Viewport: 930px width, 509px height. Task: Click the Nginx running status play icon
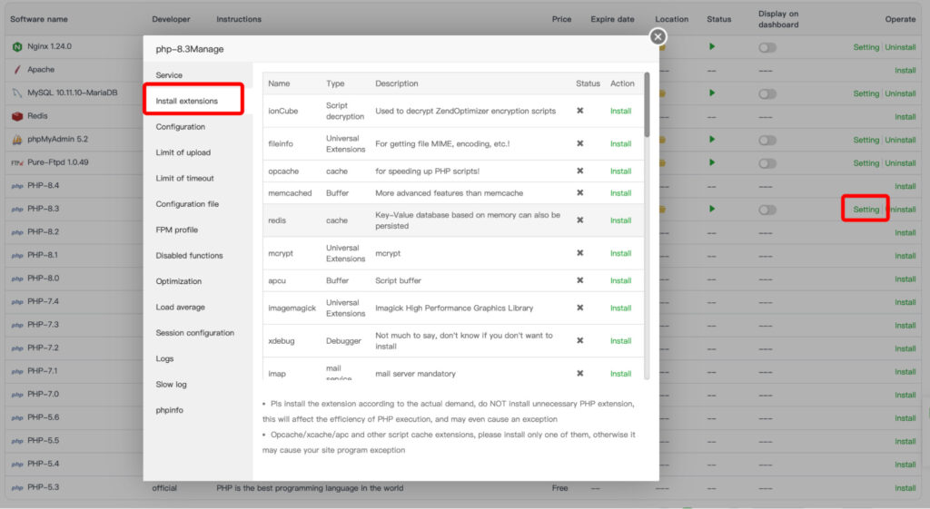(x=712, y=46)
